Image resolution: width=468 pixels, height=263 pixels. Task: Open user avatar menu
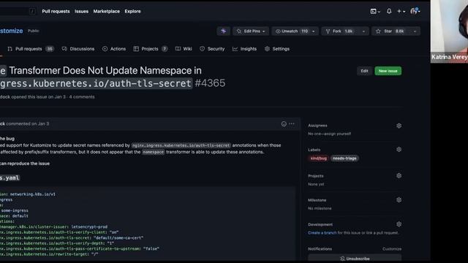pyautogui.click(x=415, y=12)
